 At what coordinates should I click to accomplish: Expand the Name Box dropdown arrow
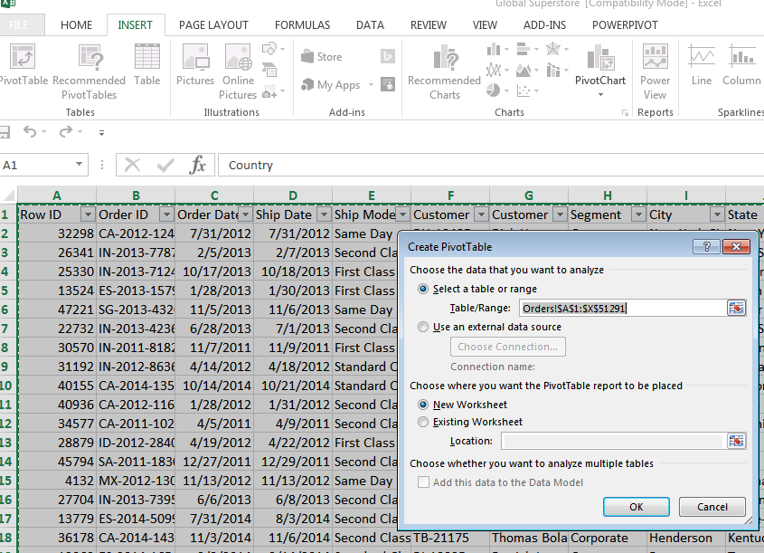click(79, 165)
